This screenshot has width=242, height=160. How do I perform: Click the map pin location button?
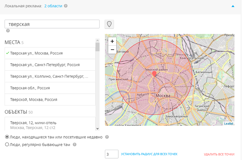(x=109, y=24)
